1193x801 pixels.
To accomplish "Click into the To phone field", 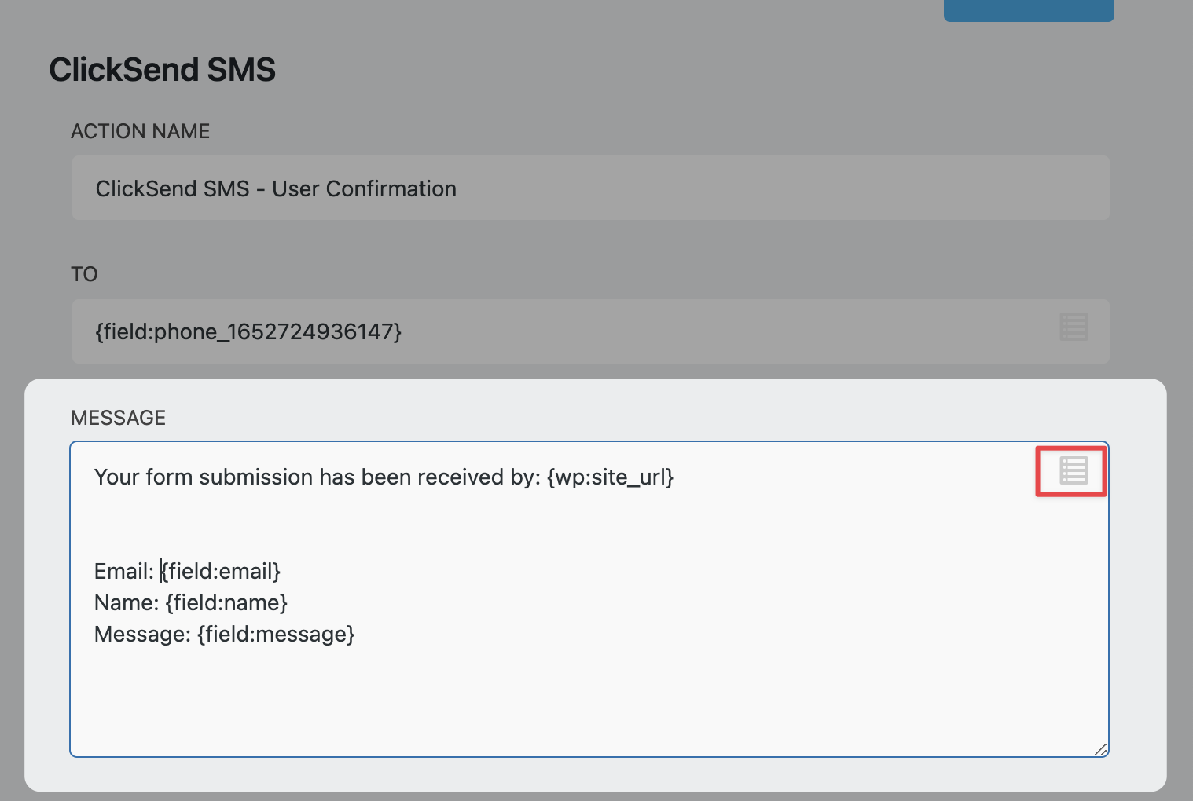I will (550, 331).
